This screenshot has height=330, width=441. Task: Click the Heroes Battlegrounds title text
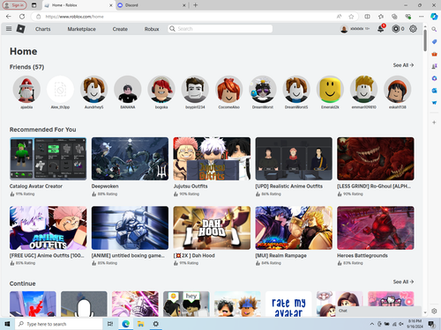coord(363,255)
